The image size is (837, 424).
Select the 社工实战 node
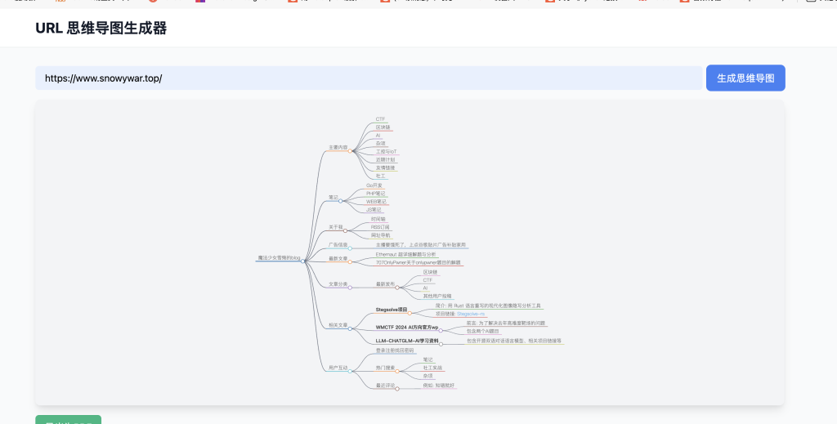pyautogui.click(x=432, y=368)
